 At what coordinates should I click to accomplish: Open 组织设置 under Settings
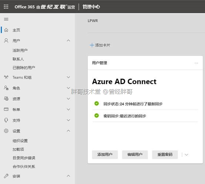[20, 141]
